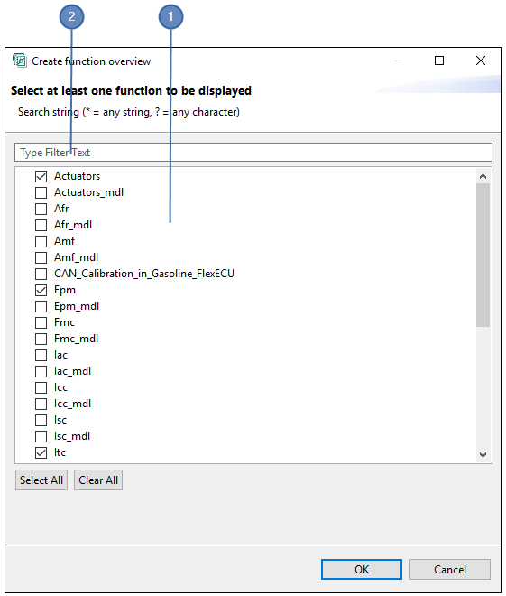This screenshot has width=506, height=596.
Task: Click the Fmc_mdl list label
Action: coord(77,339)
